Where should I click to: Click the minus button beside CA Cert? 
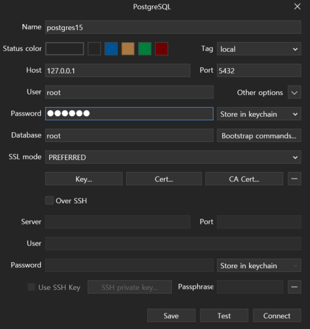[294, 179]
